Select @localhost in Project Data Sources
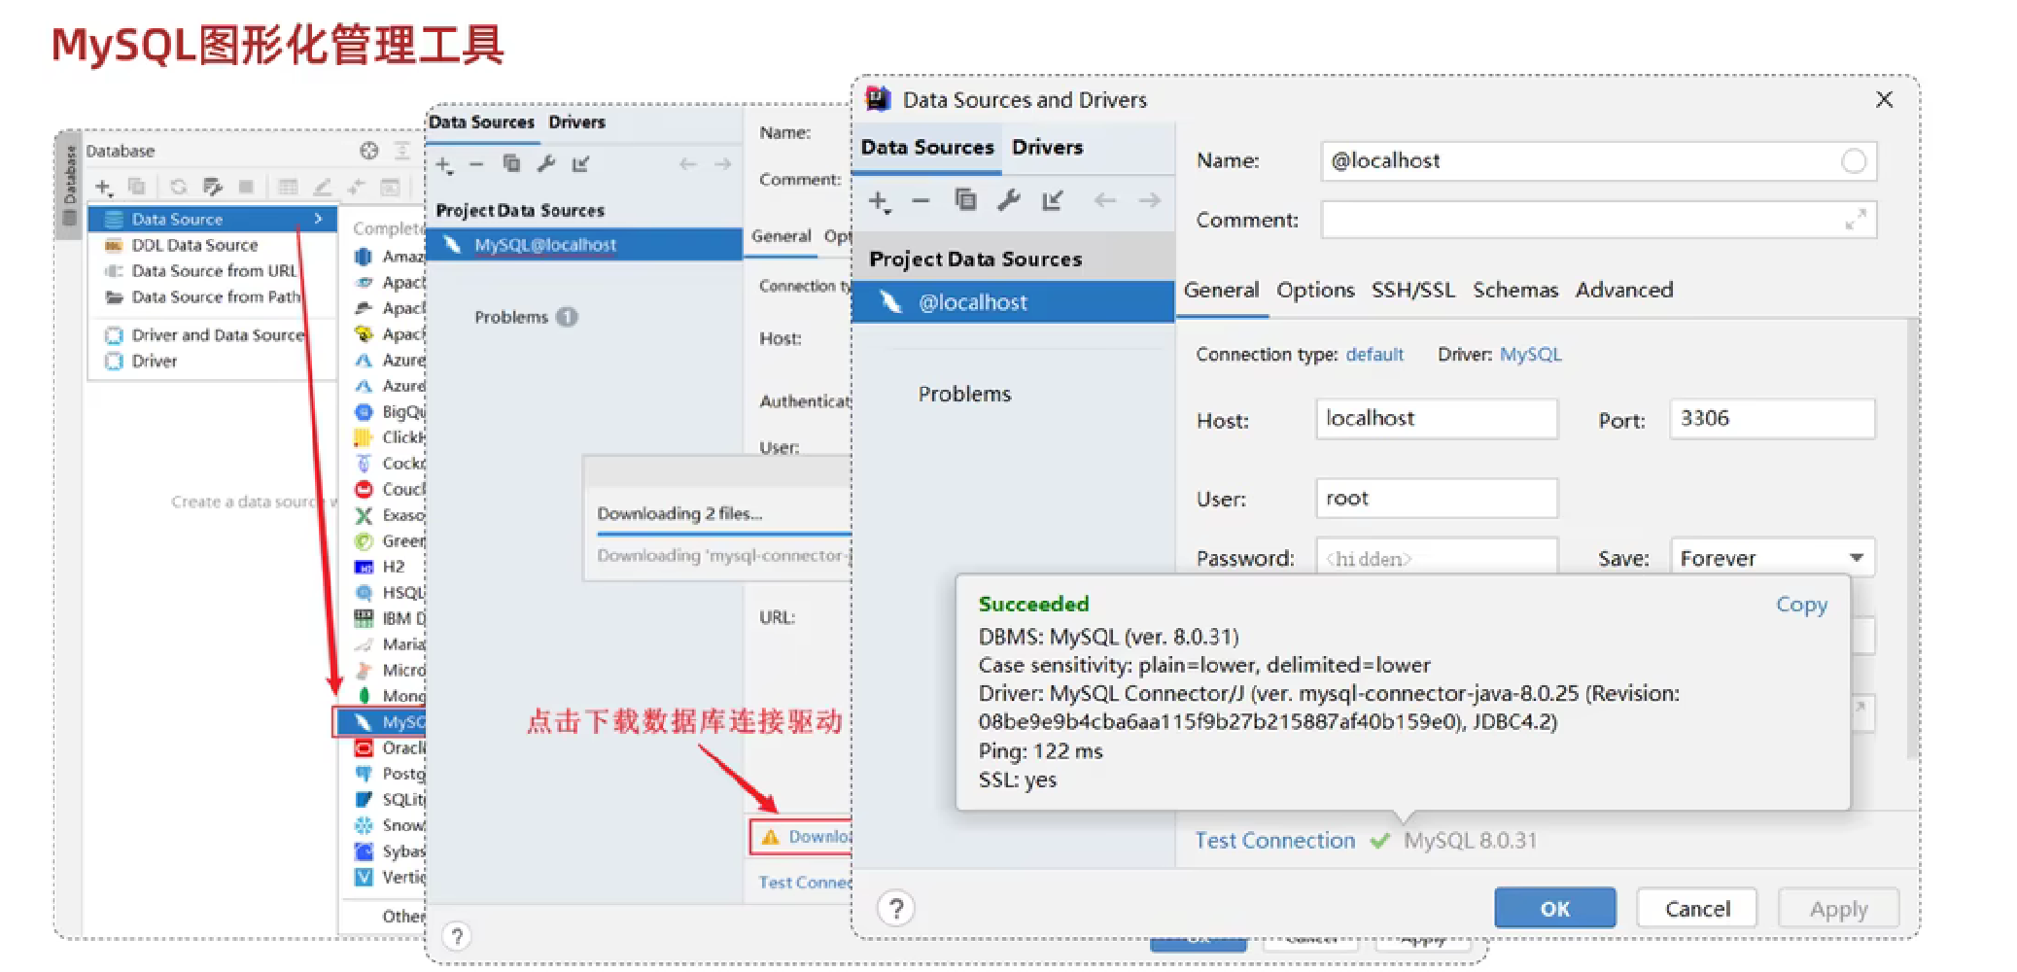The height and width of the screenshot is (972, 2017). [1013, 302]
